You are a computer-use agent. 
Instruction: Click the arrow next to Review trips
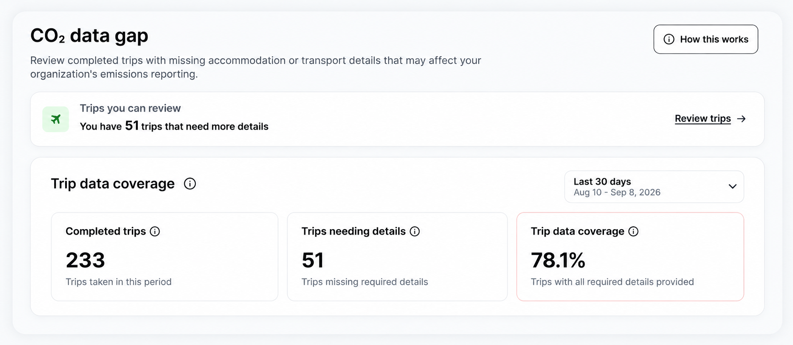[x=741, y=119]
